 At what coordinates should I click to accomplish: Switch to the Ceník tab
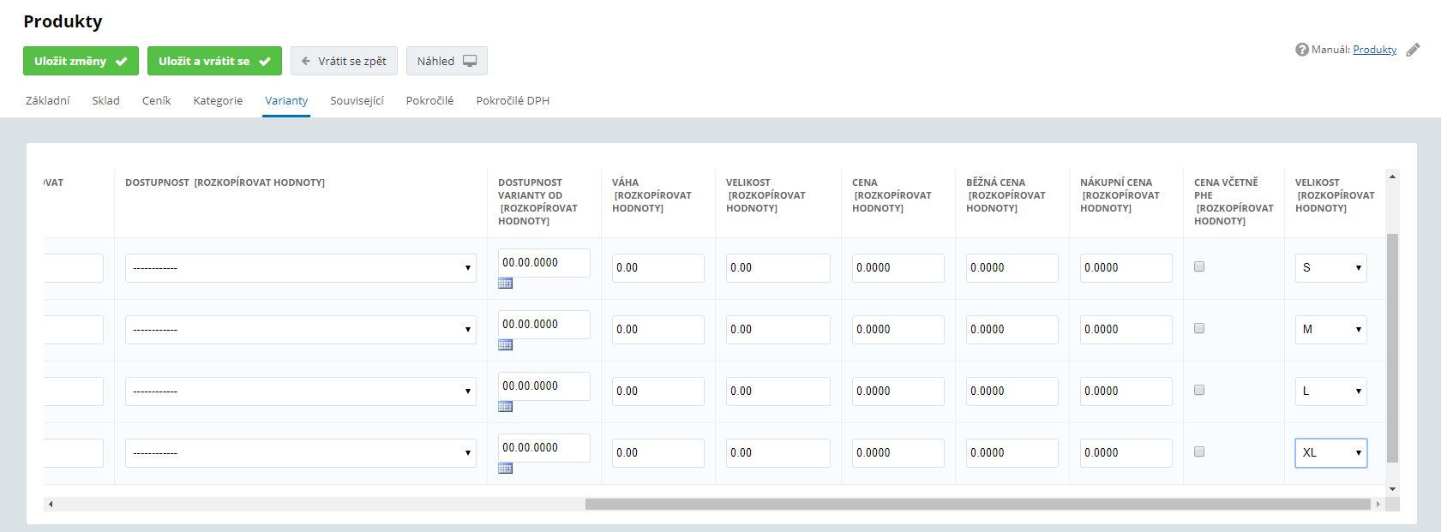click(157, 100)
